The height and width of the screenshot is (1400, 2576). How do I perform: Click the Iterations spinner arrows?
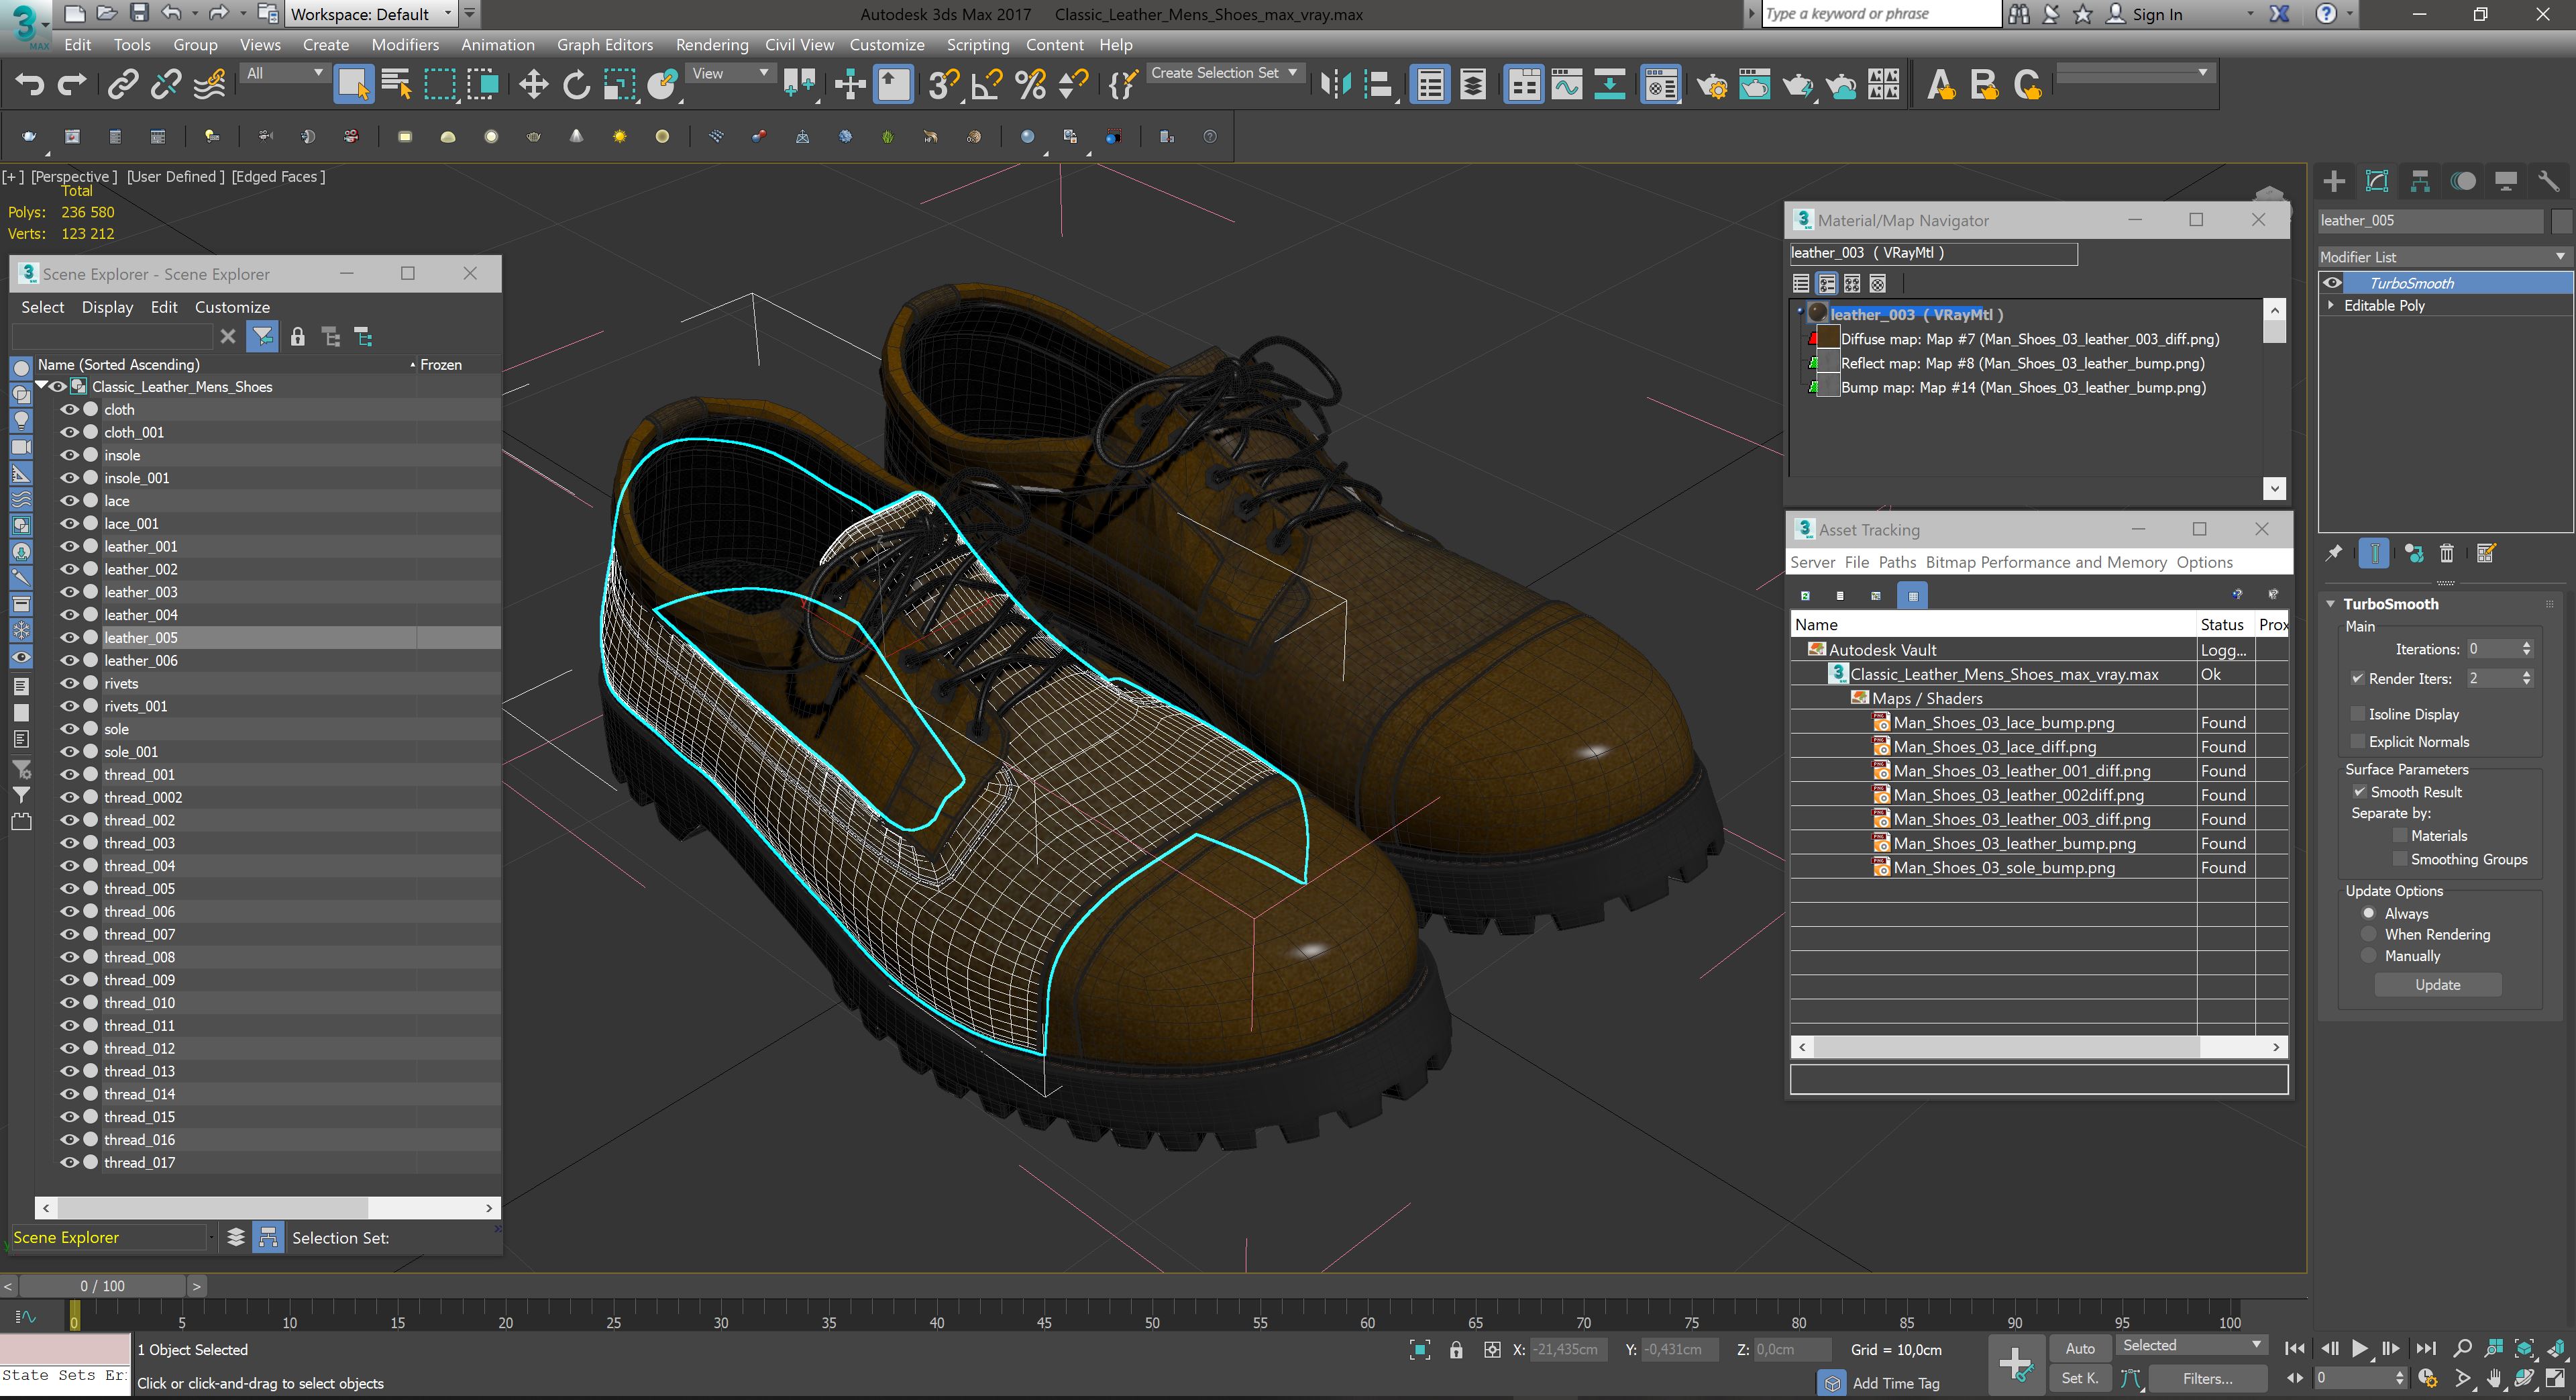click(x=2527, y=648)
